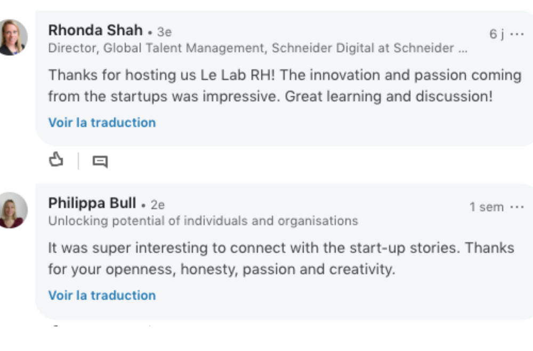Like Rhonda Shah's comment with thumbs-up
Viewport: 533px width, 351px height.
point(56,159)
